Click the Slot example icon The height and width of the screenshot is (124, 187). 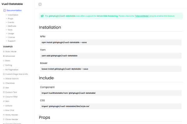click(4, 88)
